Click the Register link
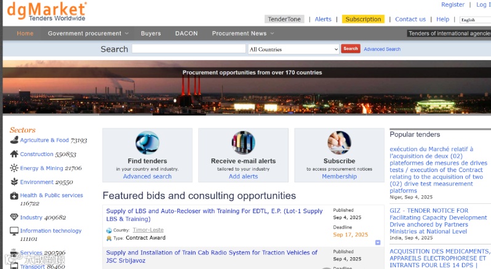 (x=453, y=4)
